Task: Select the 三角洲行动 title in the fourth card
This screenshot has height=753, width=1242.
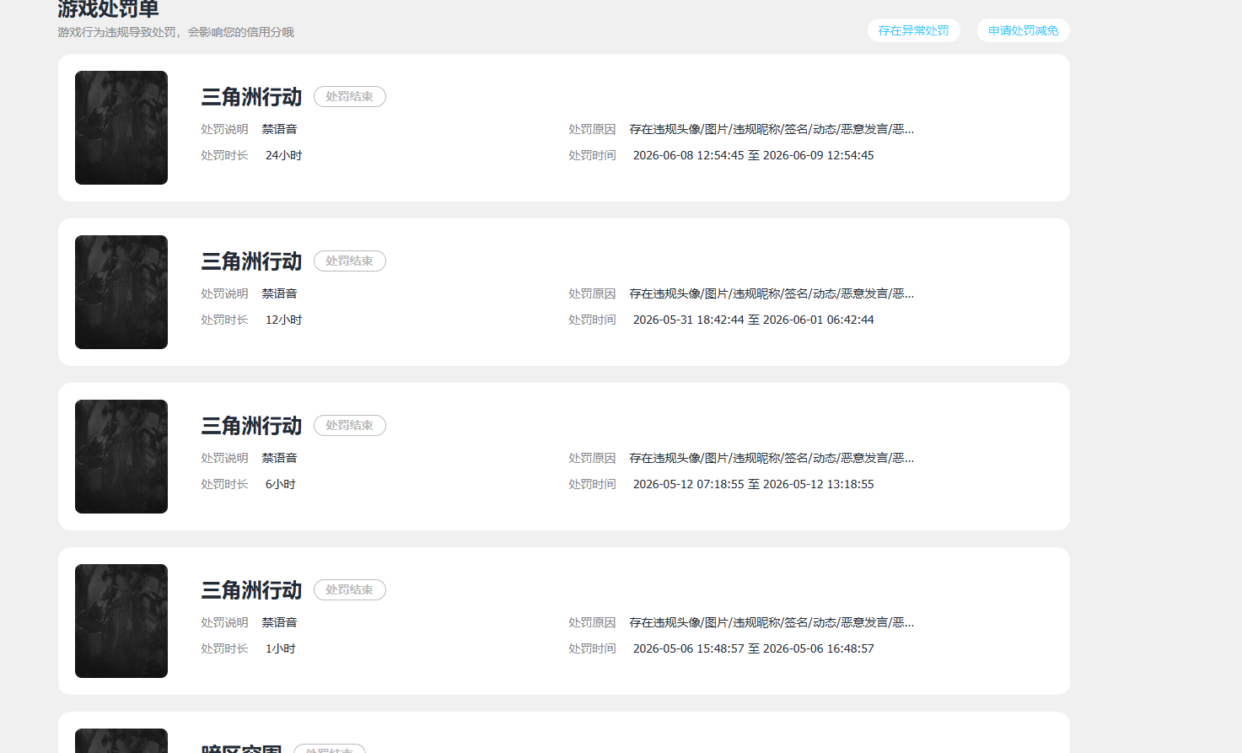Action: point(251,590)
